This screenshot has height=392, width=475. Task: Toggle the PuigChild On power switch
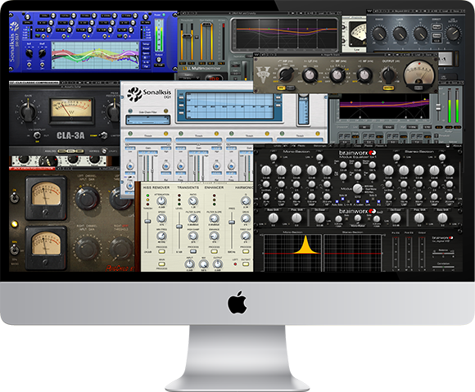(x=14, y=198)
